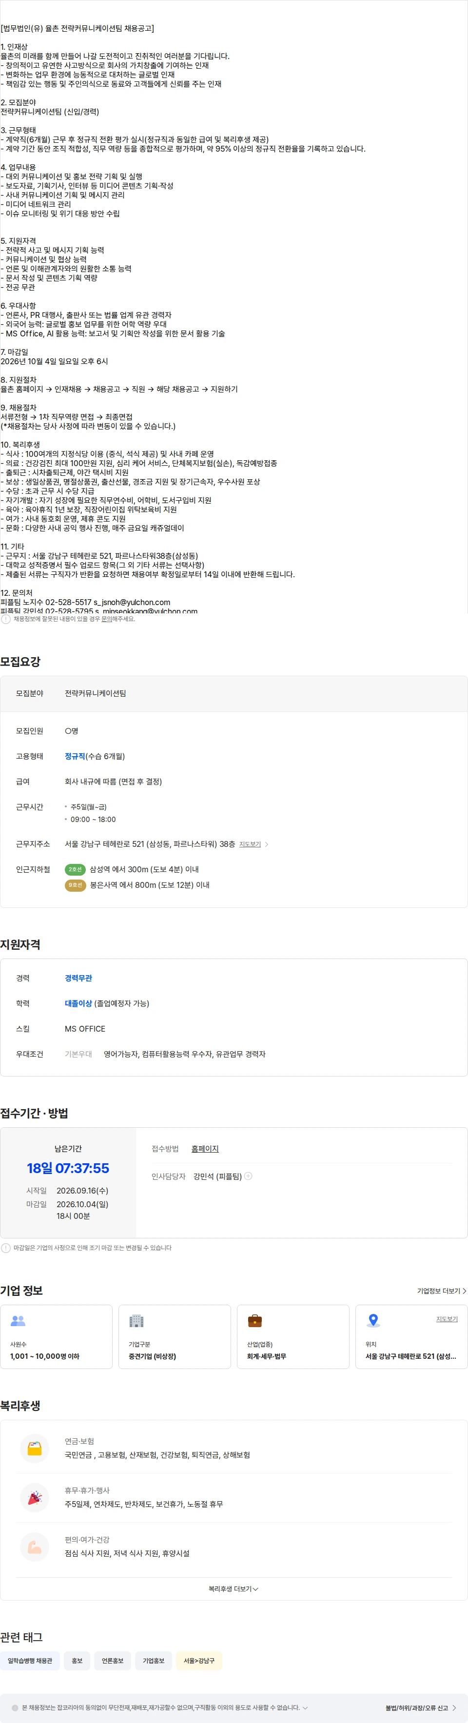Click the 산업(업종) 회계·세무·법무 card

[293, 1337]
